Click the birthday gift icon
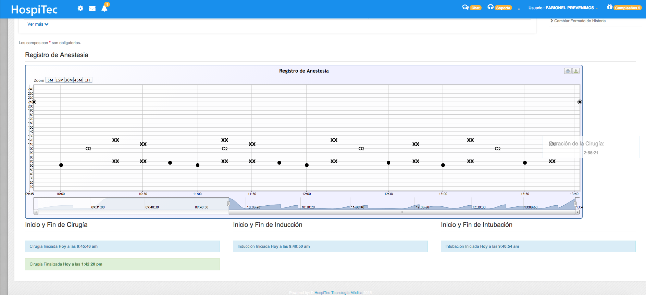Viewport: 646px width, 295px height. (x=609, y=7)
